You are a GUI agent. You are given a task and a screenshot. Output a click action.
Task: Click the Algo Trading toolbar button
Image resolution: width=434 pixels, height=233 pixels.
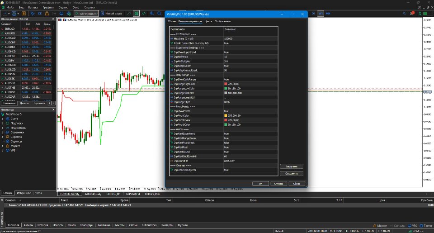(86, 13)
